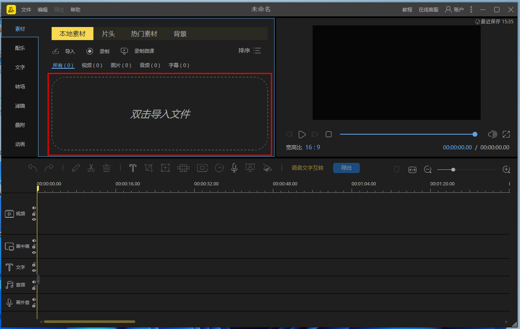
Task: Click the undo arrow in toolbar
Action: [32, 168]
